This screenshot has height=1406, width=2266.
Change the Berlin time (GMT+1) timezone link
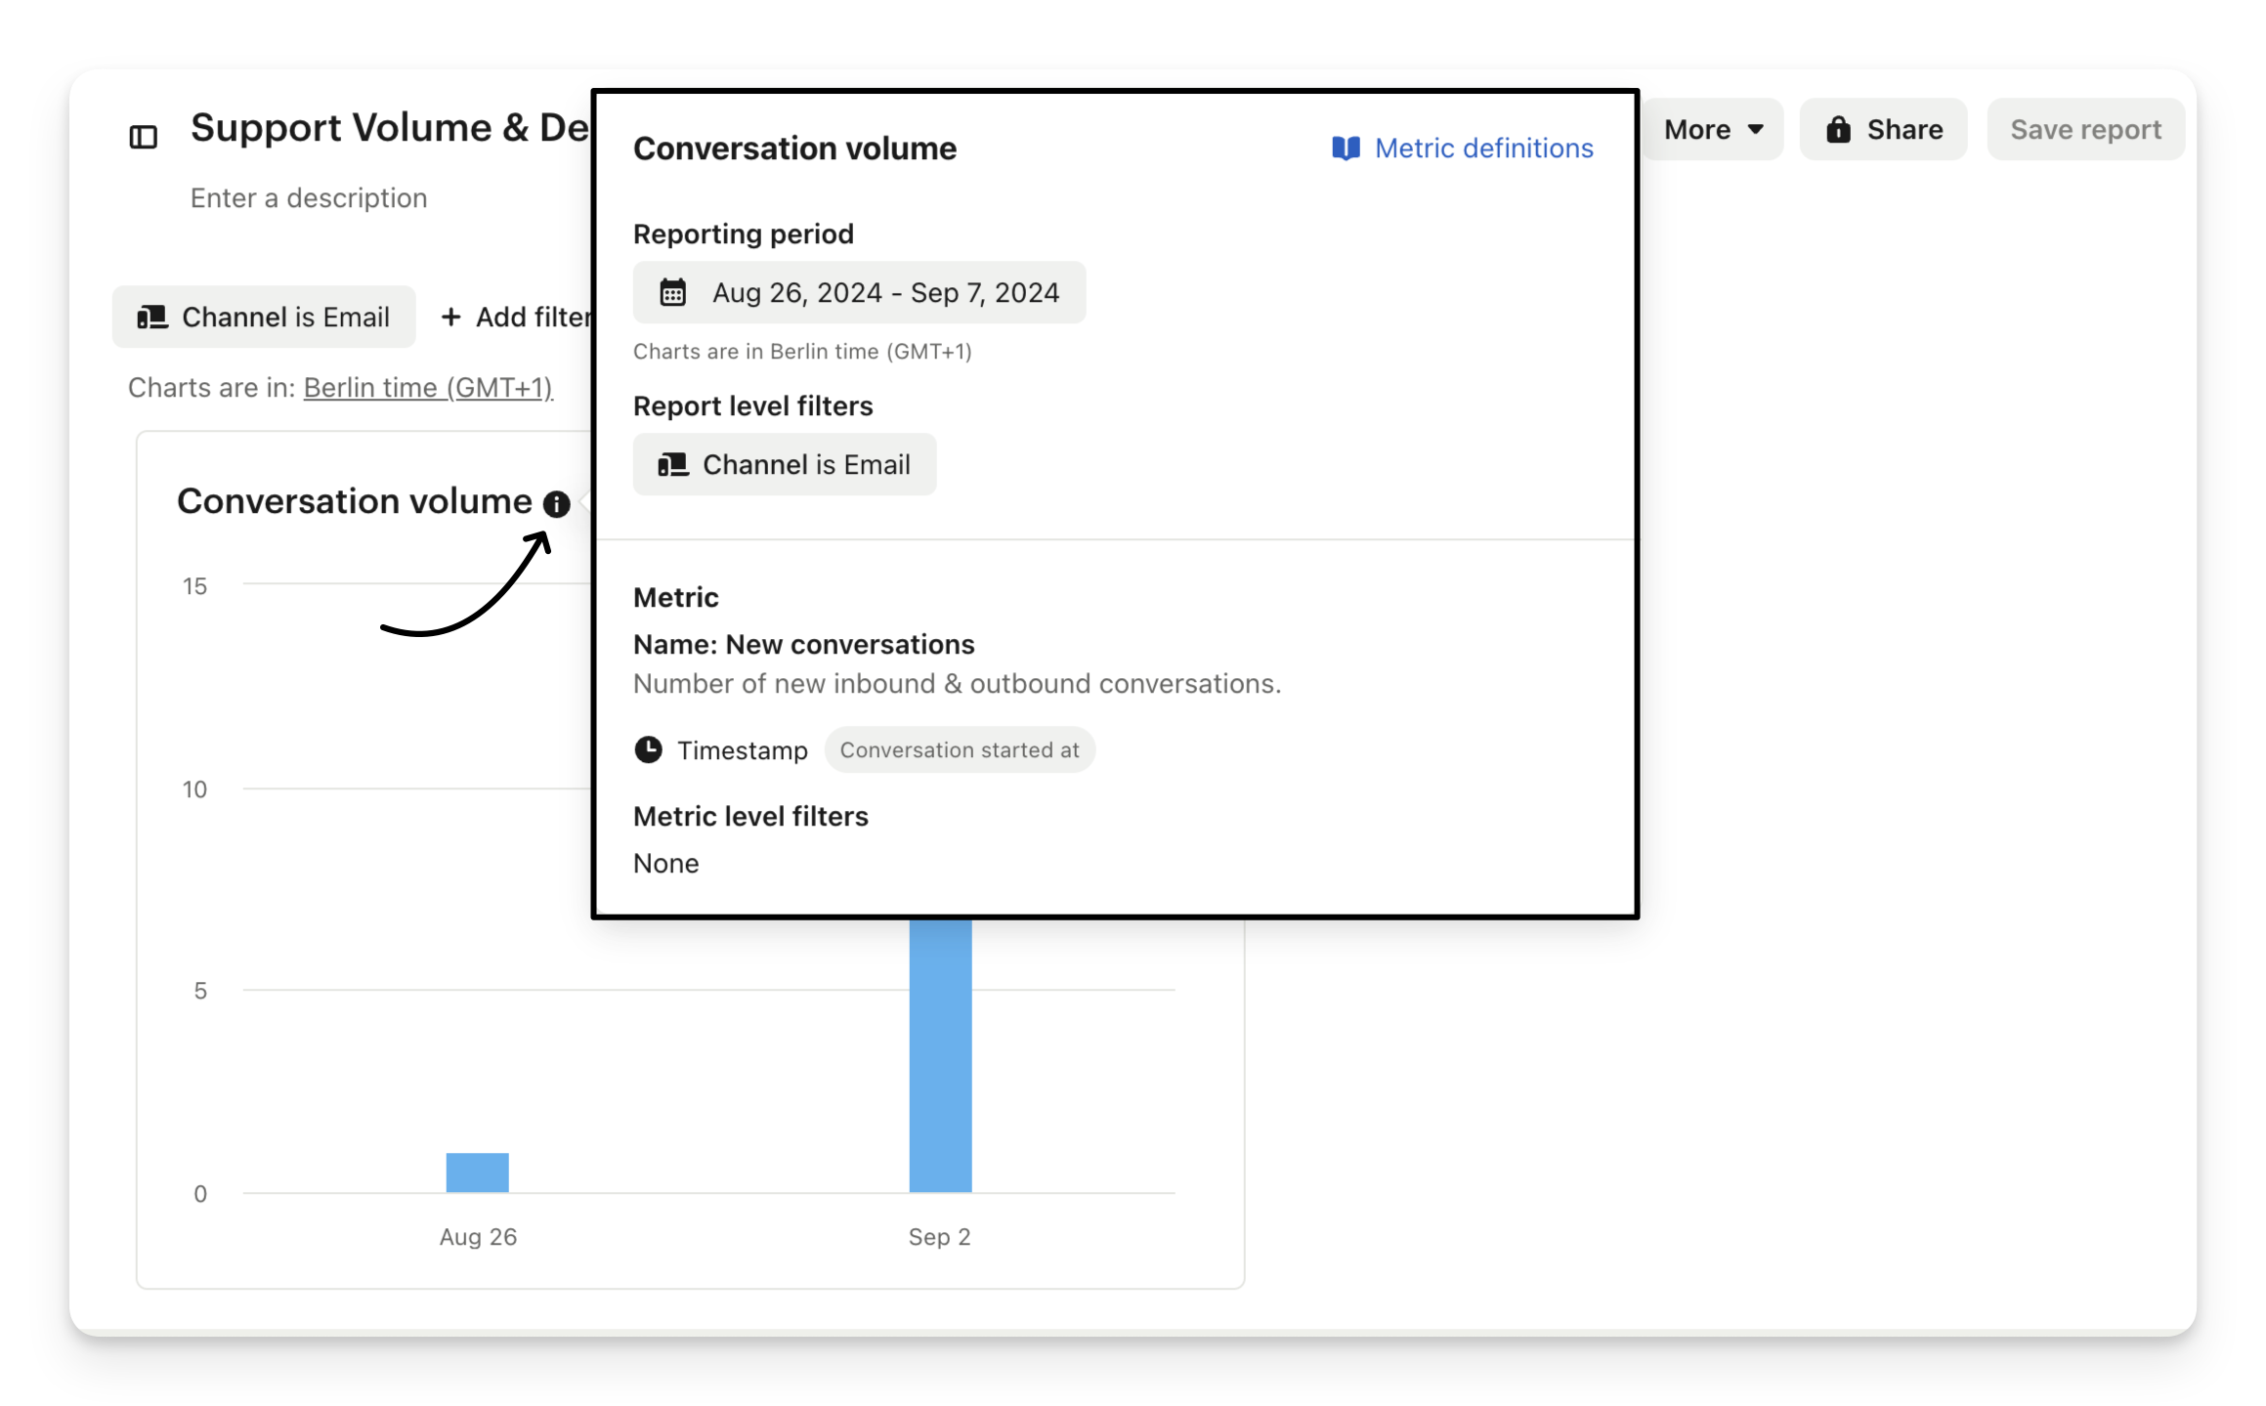click(x=428, y=388)
